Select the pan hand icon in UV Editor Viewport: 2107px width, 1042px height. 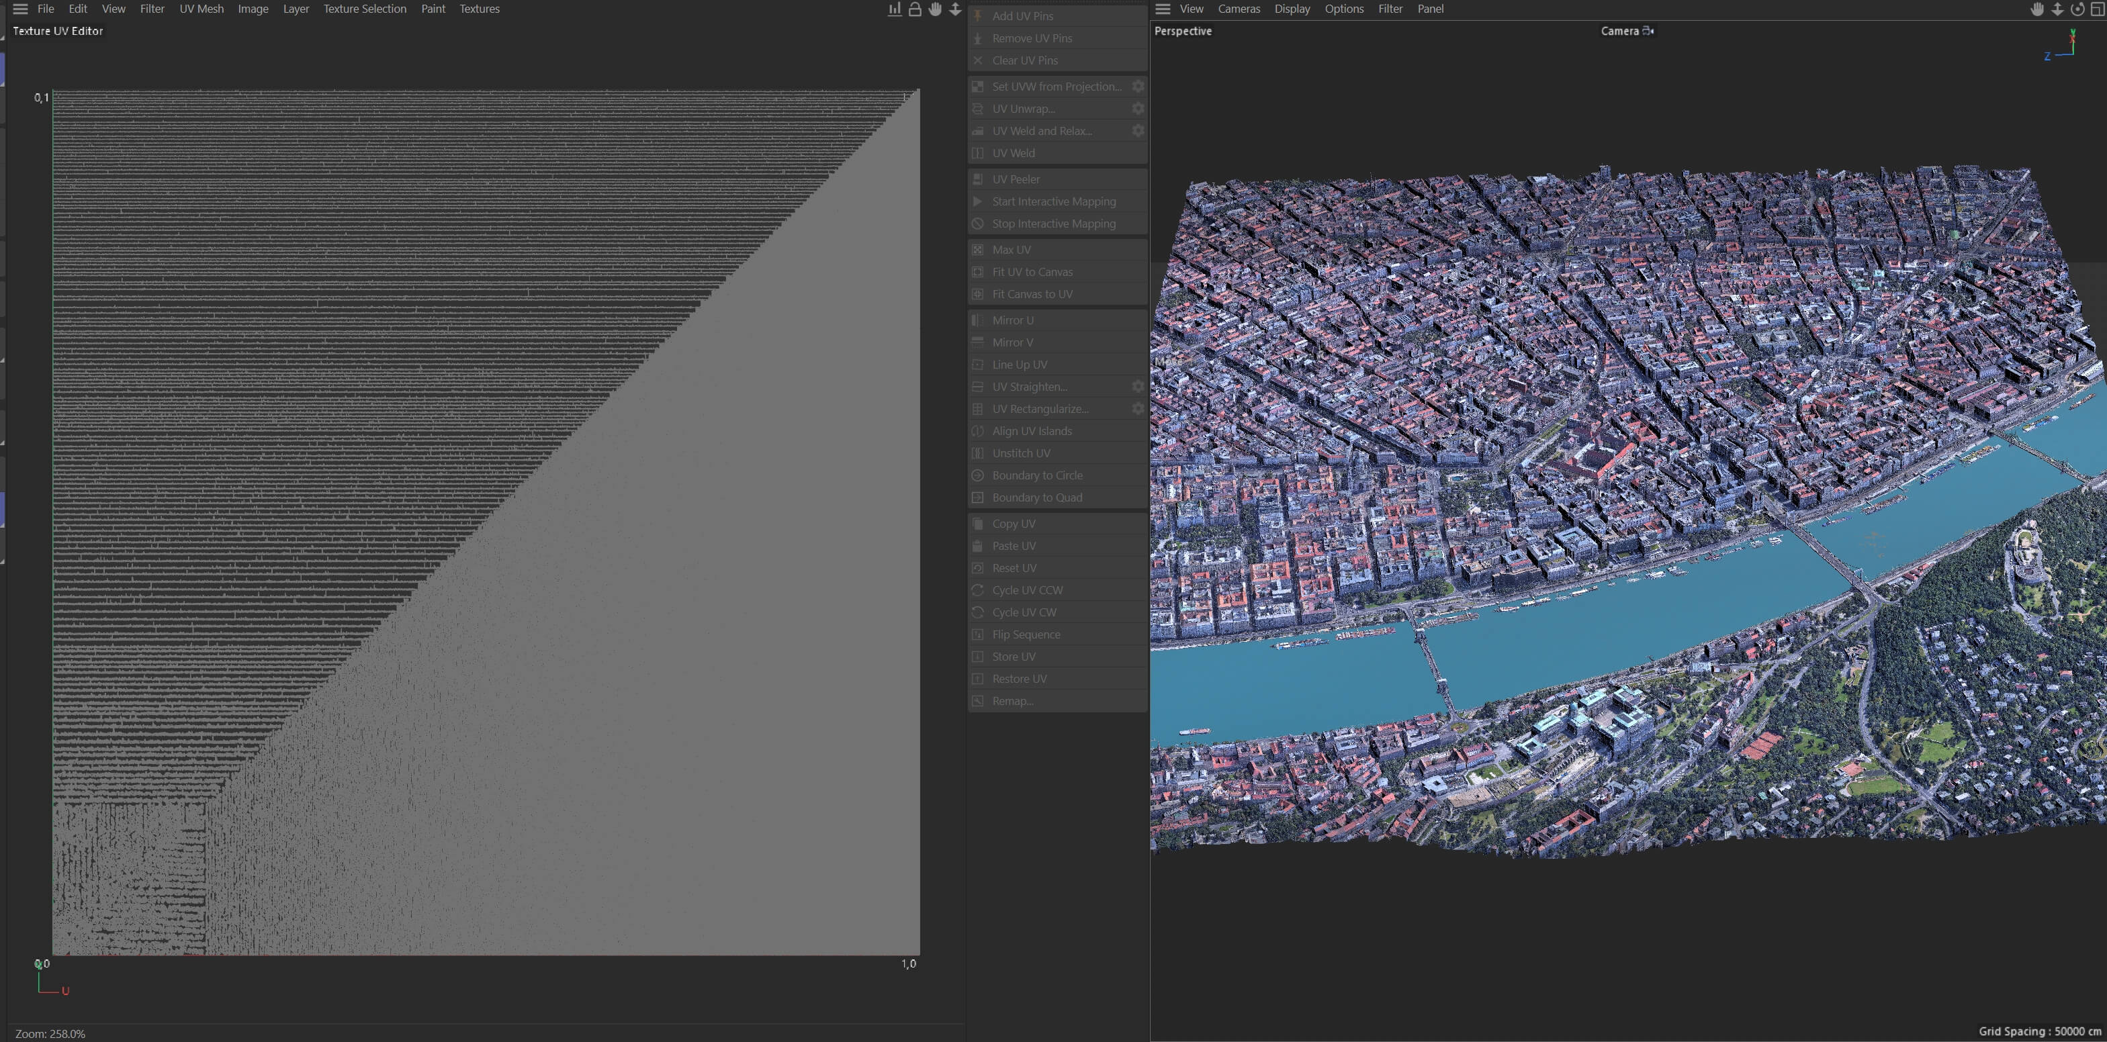[935, 9]
